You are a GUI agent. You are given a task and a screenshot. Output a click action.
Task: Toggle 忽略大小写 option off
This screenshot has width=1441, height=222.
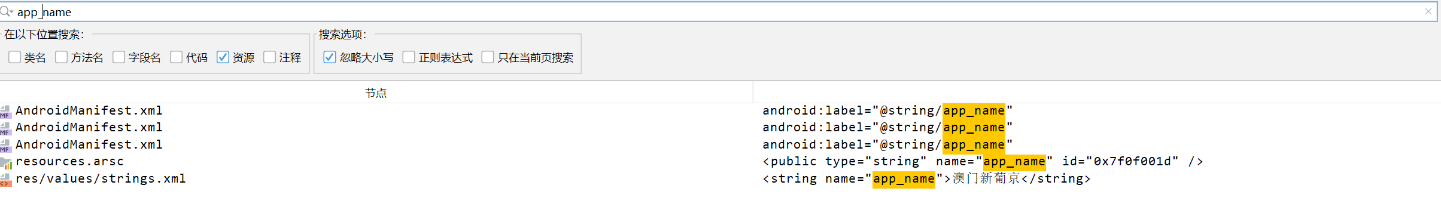click(x=329, y=57)
